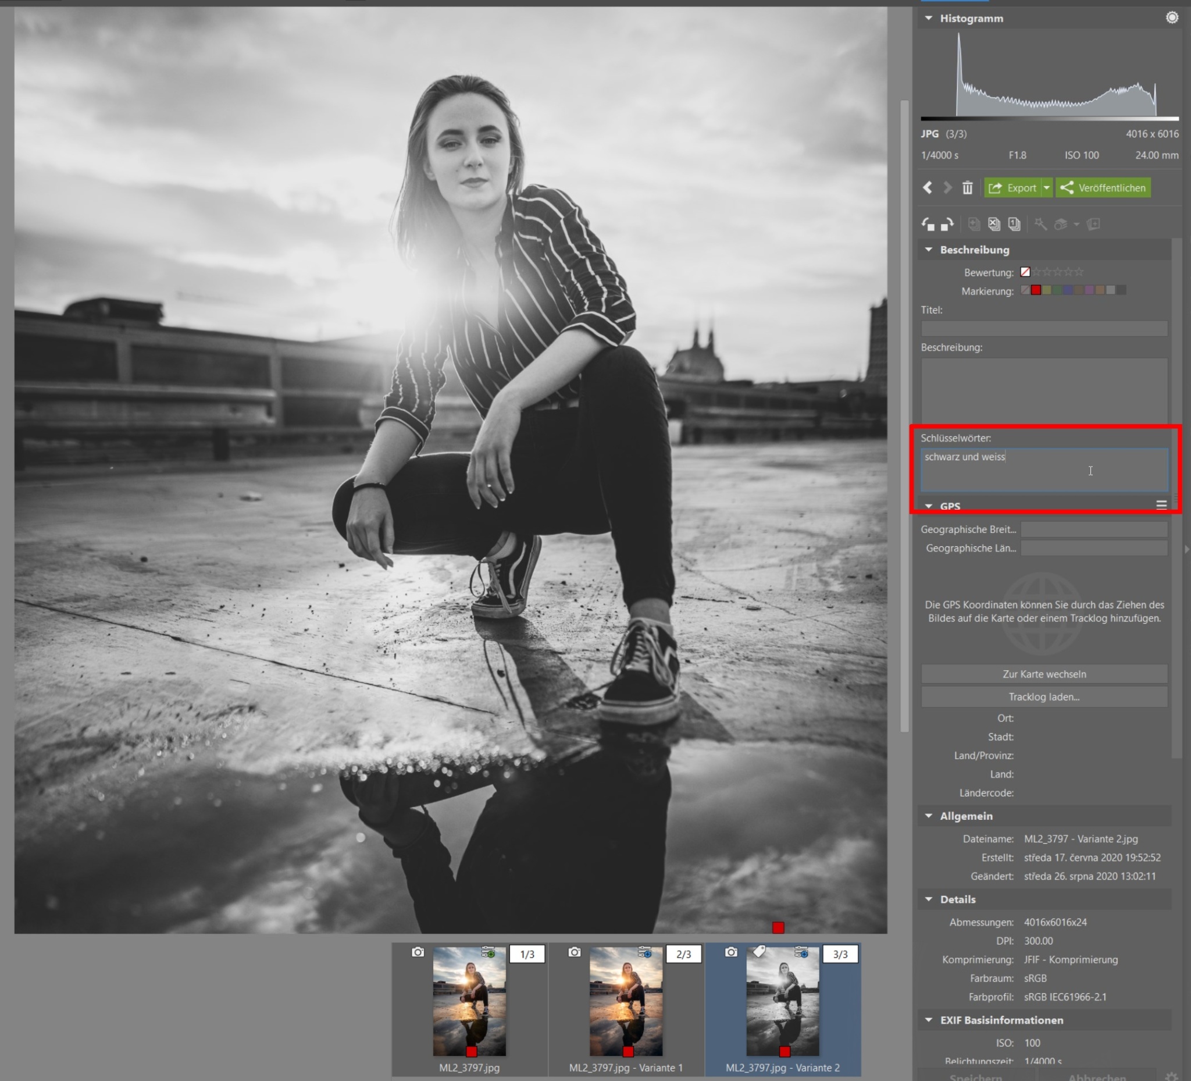Click the 2/3 variant badge
The width and height of the screenshot is (1191, 1081).
[683, 954]
